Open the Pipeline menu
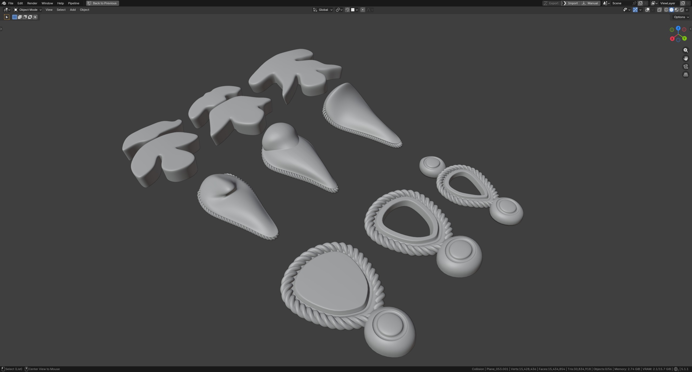 74,3
